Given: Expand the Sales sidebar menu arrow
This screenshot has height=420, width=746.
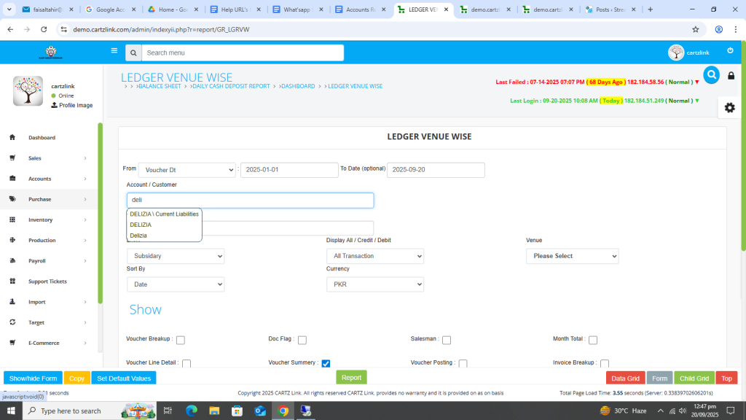Looking at the screenshot, I should tap(85, 158).
